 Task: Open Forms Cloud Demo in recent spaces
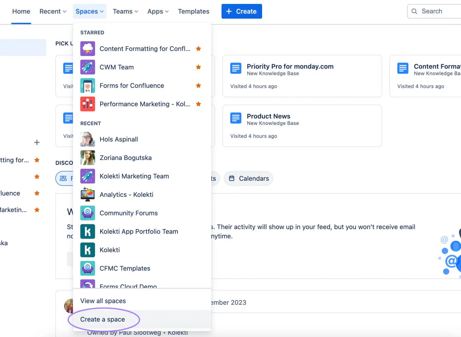[142, 283]
